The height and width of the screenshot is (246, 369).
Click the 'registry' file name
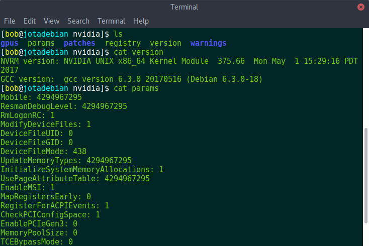pyautogui.click(x=123, y=43)
